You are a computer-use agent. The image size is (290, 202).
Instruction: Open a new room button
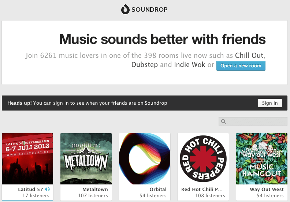coord(241,66)
